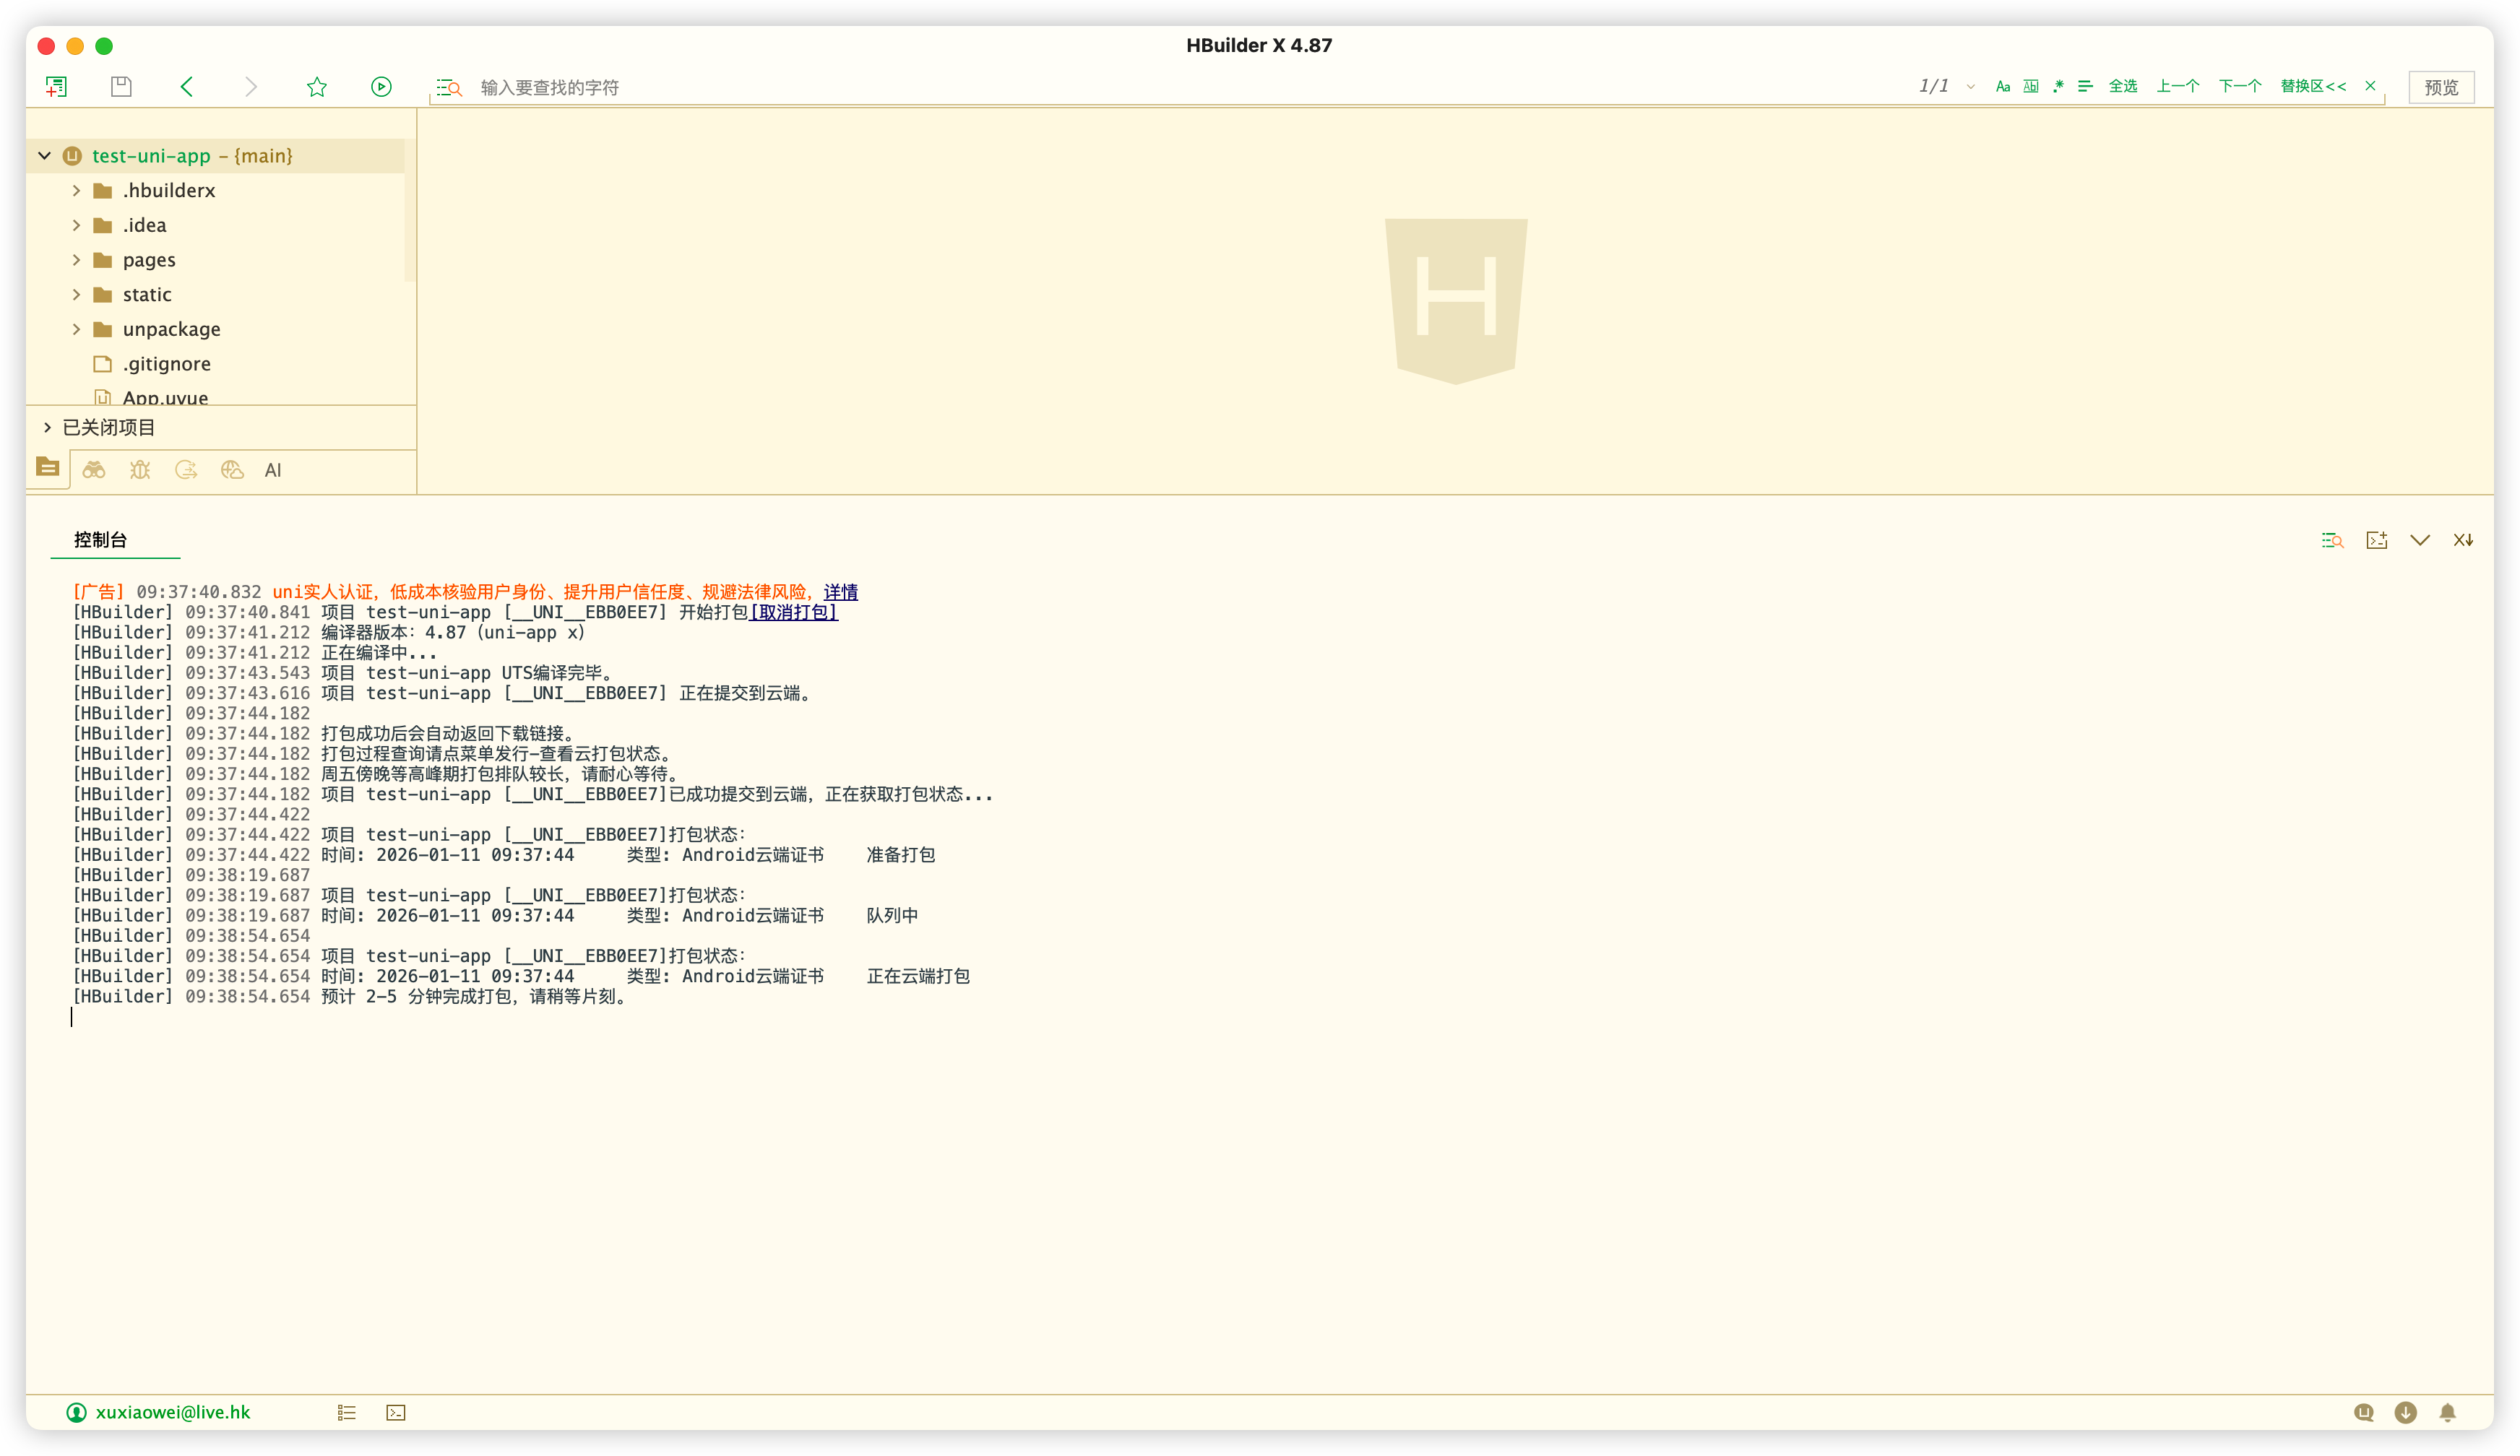Screen dimensions: 2520x1456
Task: Click clear console icon
Action: click(x=2463, y=539)
